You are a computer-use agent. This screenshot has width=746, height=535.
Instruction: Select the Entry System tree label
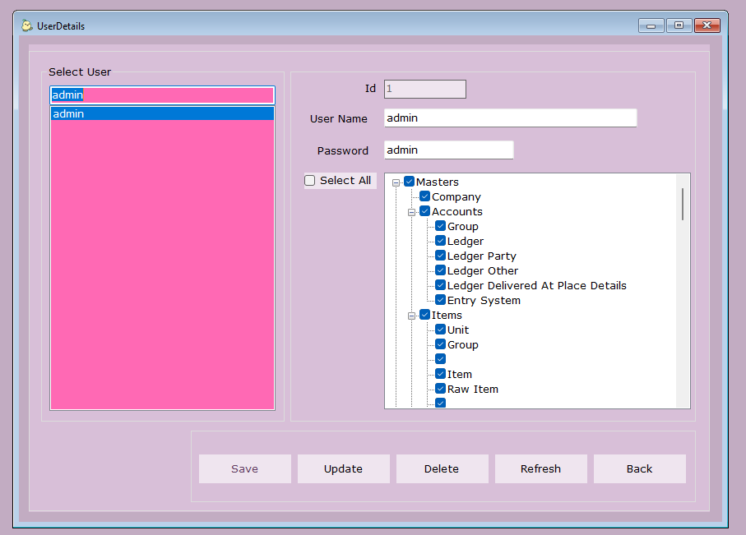(x=484, y=300)
